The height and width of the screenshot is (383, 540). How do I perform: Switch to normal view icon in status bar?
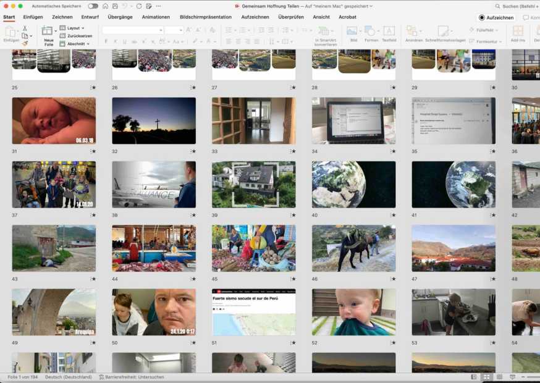pos(474,377)
